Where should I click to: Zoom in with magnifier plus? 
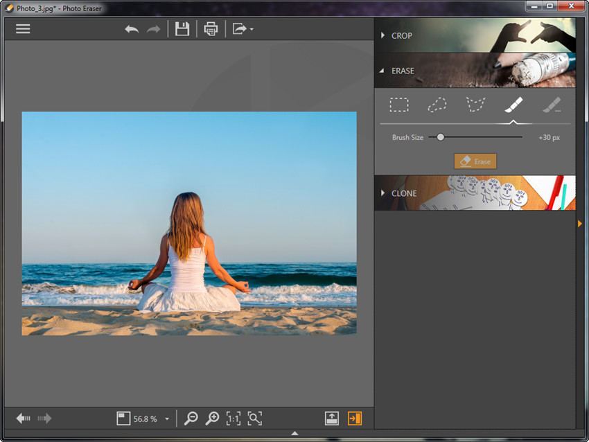(x=212, y=418)
